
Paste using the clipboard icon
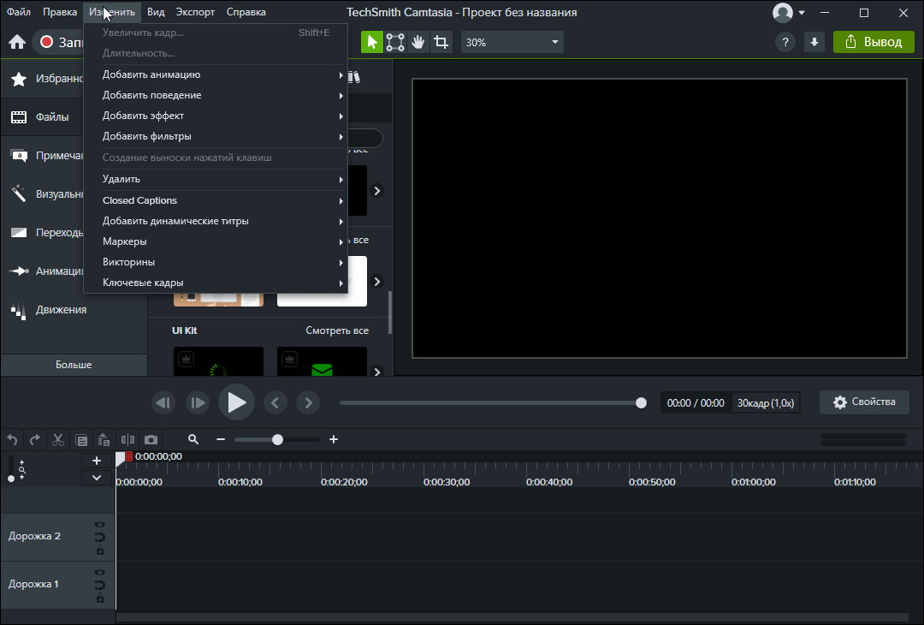point(104,439)
